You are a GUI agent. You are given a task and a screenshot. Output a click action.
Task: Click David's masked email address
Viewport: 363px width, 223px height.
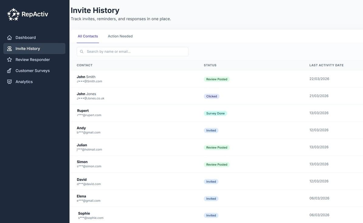89,183
